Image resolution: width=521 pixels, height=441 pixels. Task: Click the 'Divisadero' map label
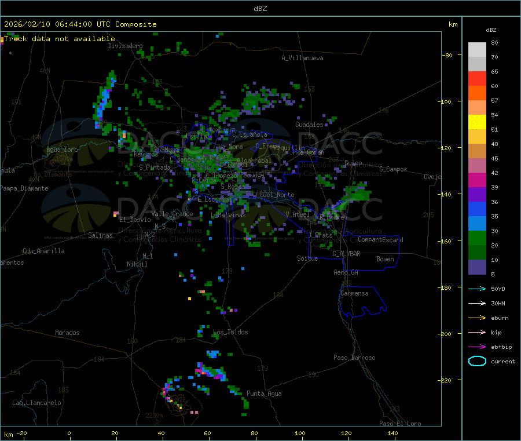point(125,46)
